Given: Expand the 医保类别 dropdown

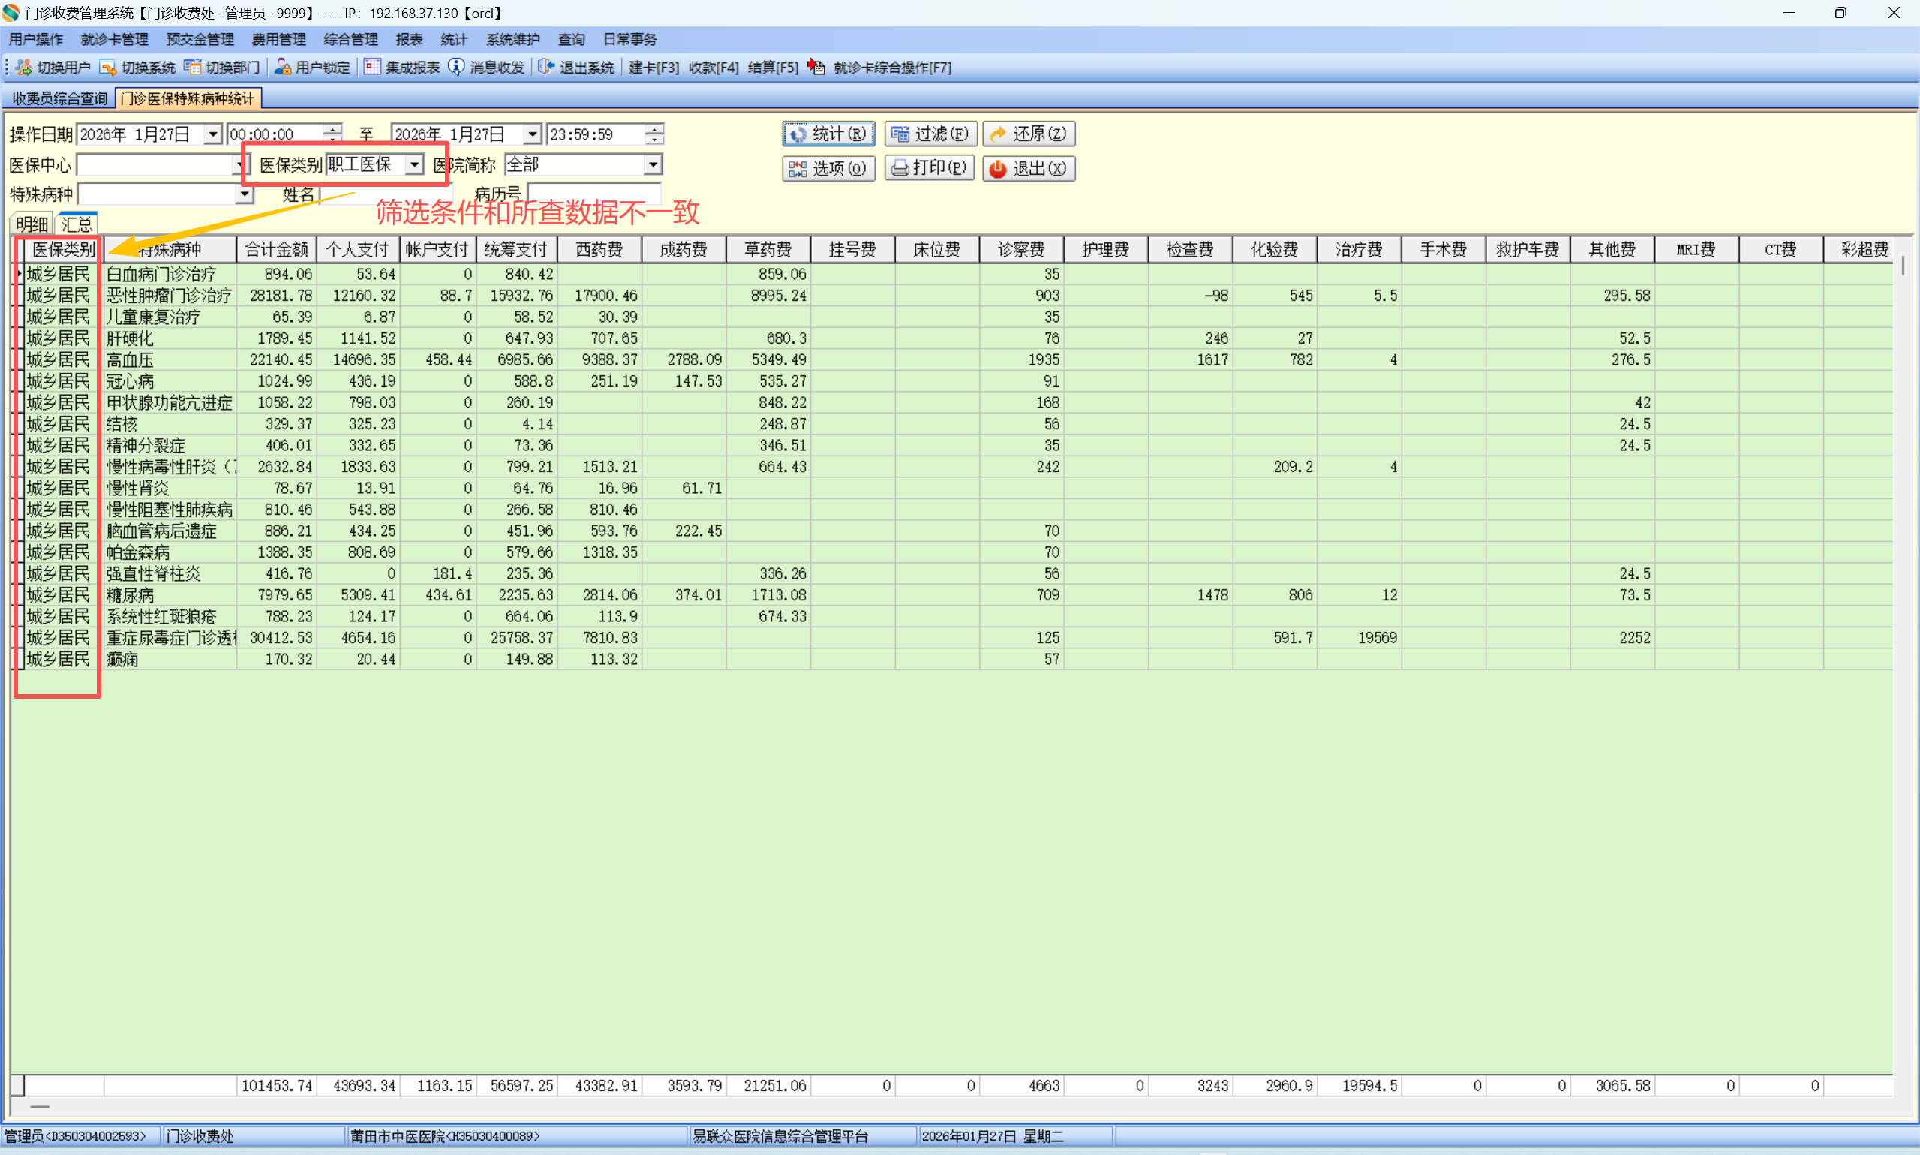Looking at the screenshot, I should pos(415,164).
